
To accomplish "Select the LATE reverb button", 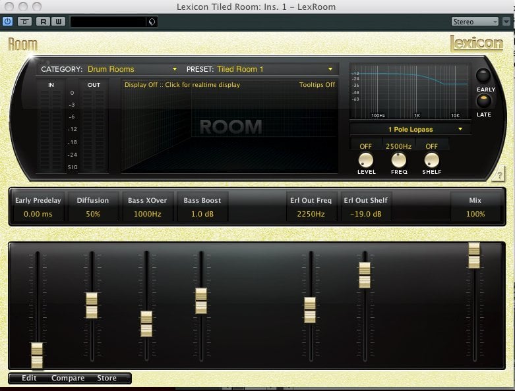I will click(x=483, y=101).
